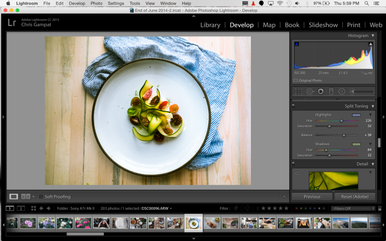Viewport: 386px width, 241px height.
Task: Open the Before/After view options arrow
Action: coord(33,197)
